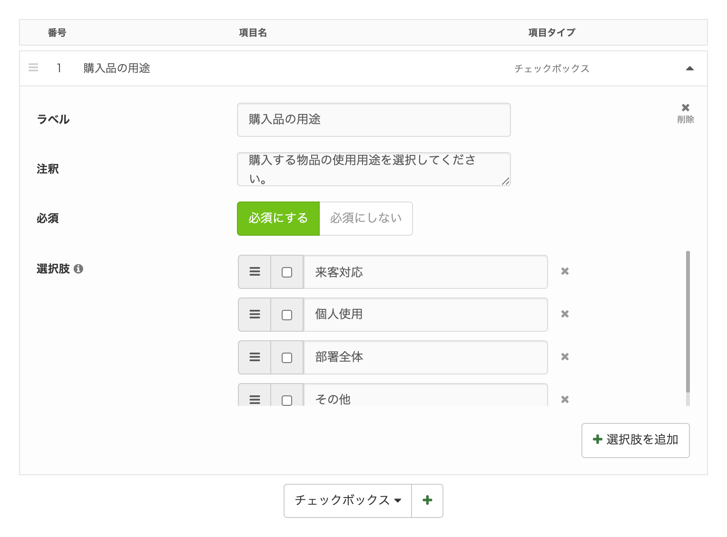Check the 個人使用 checkbox
This screenshot has height=537, width=727.
[287, 315]
